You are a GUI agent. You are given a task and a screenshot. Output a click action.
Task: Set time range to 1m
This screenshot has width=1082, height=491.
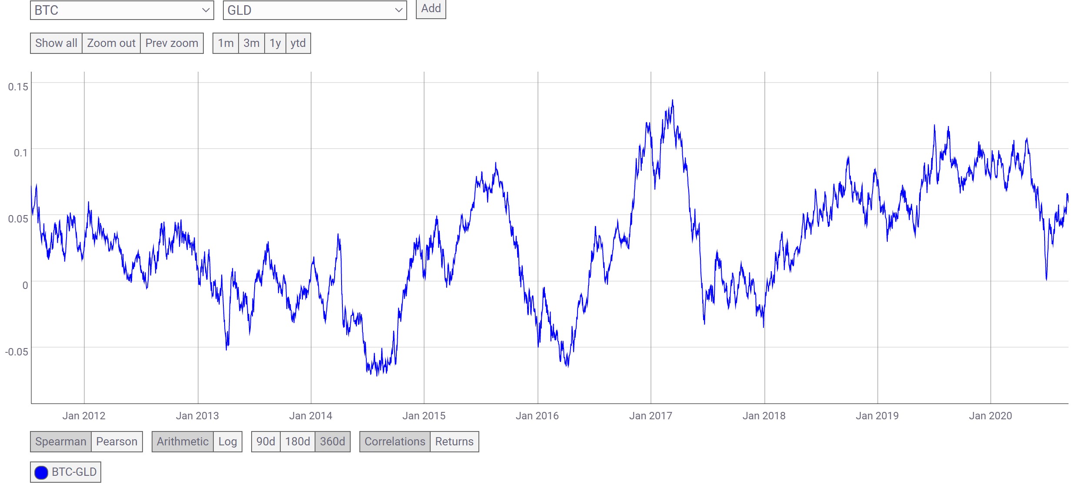pyautogui.click(x=226, y=43)
